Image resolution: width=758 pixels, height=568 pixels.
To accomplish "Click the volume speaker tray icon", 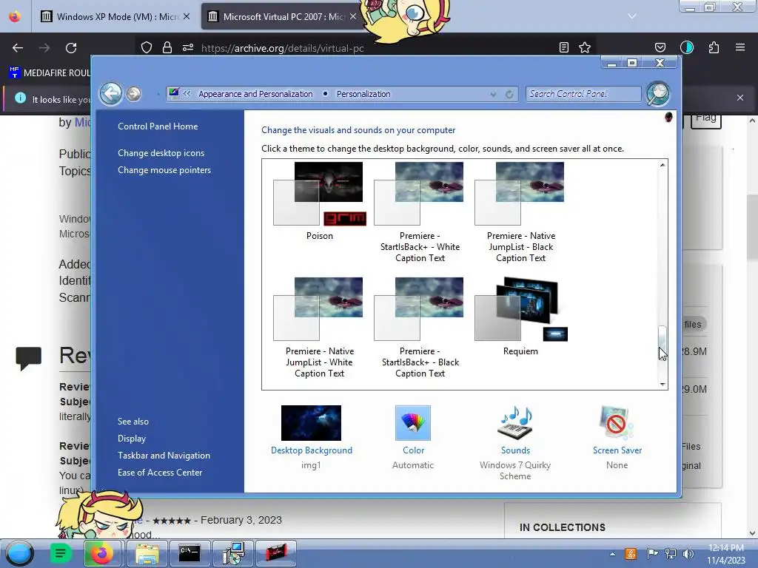I will pyautogui.click(x=688, y=554).
